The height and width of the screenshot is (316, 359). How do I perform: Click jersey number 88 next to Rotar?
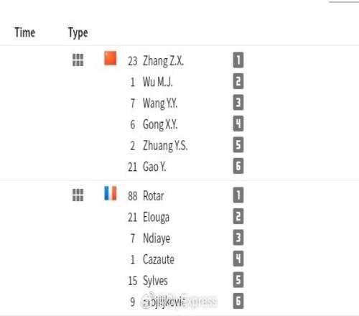133,196
